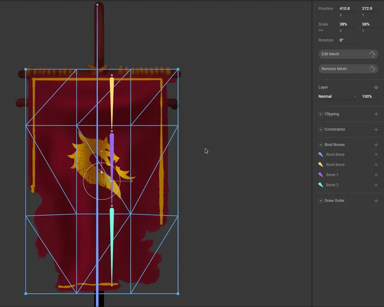The width and height of the screenshot is (384, 307).
Task: Collapse the Bind Bones section
Action: pyautogui.click(x=321, y=145)
